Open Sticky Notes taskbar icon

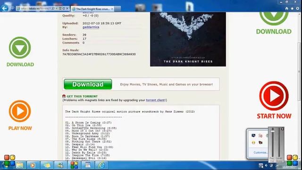(47, 165)
